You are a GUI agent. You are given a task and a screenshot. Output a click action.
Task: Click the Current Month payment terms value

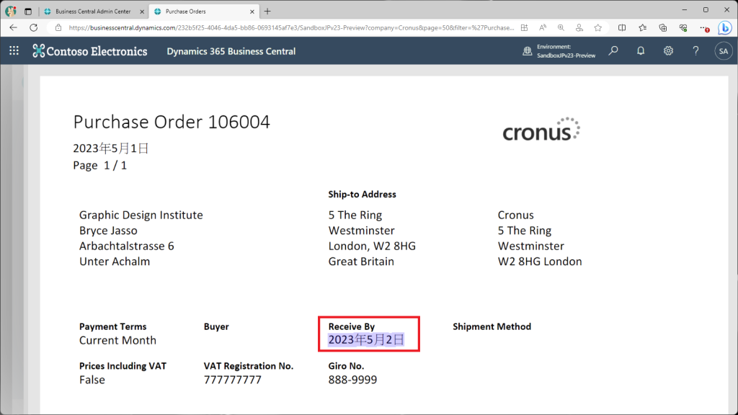[x=117, y=340]
